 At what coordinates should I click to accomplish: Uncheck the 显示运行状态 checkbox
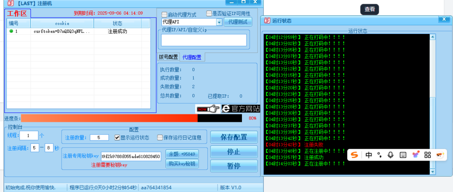point(117,137)
